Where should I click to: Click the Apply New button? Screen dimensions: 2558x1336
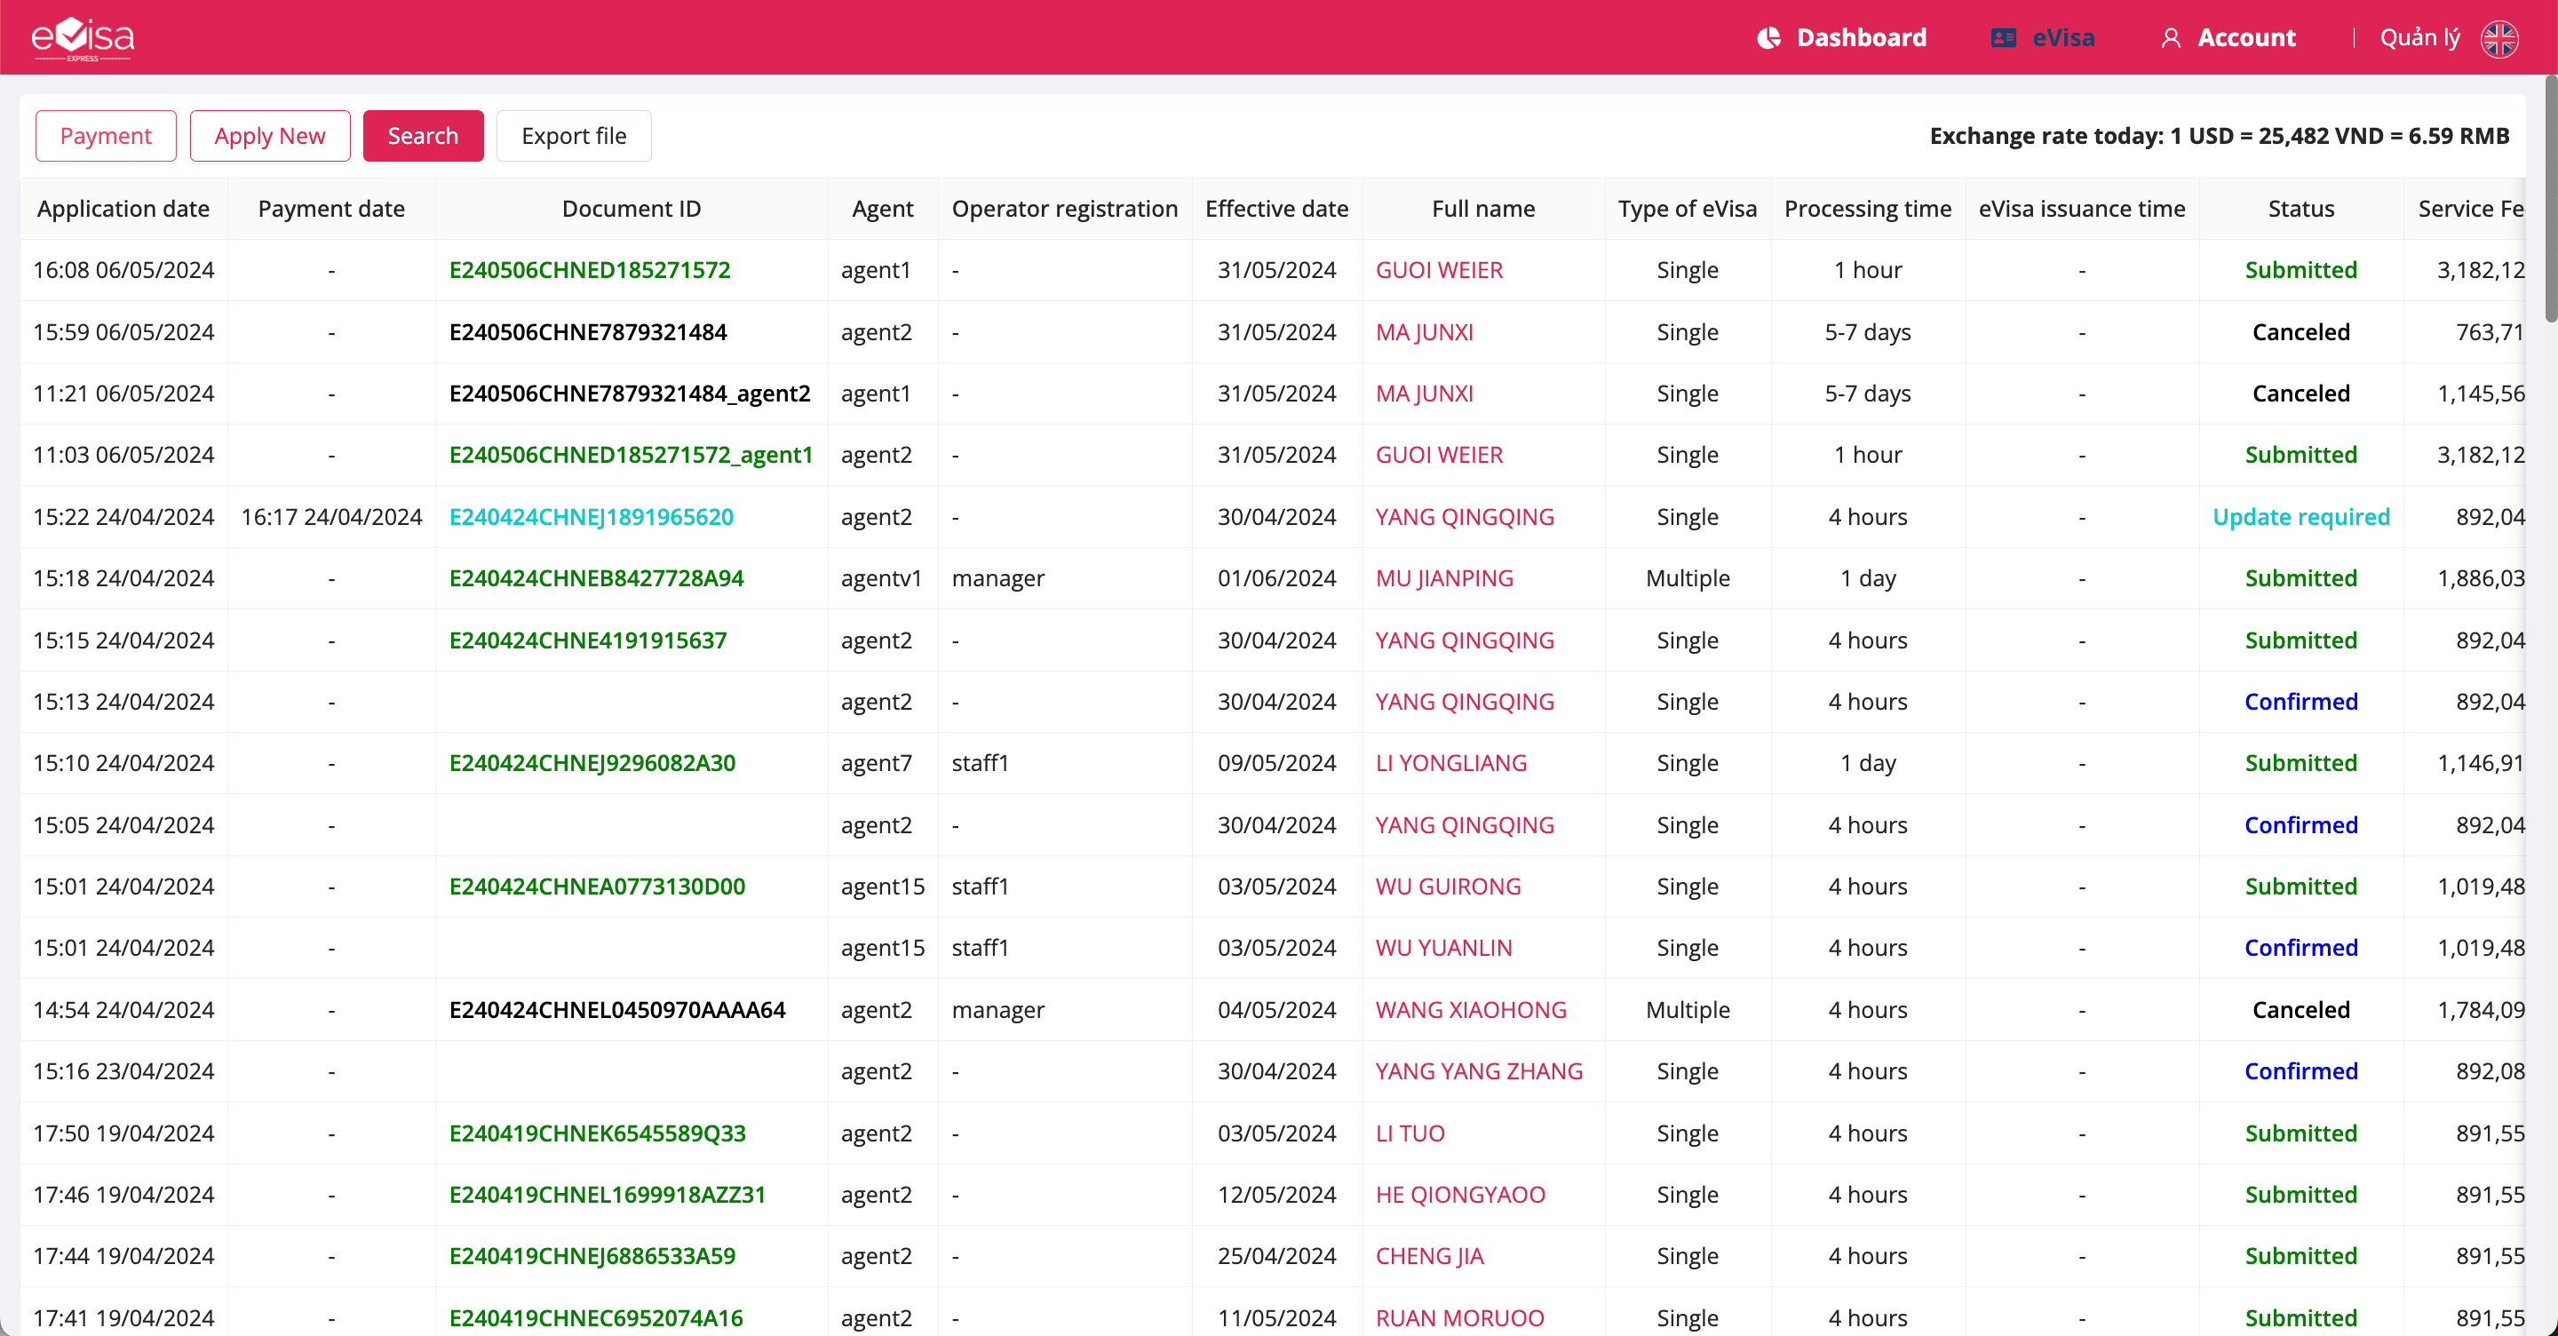click(269, 136)
